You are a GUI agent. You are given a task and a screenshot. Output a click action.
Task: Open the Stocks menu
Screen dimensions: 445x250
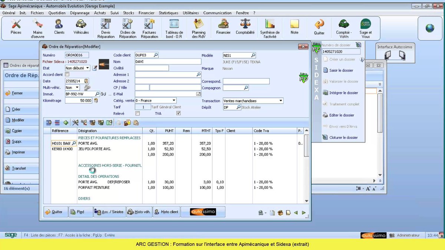coord(129,13)
